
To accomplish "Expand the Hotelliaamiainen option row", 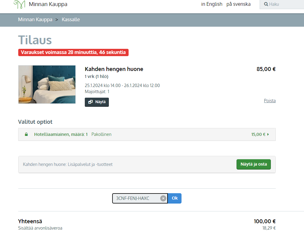I will click(147, 134).
